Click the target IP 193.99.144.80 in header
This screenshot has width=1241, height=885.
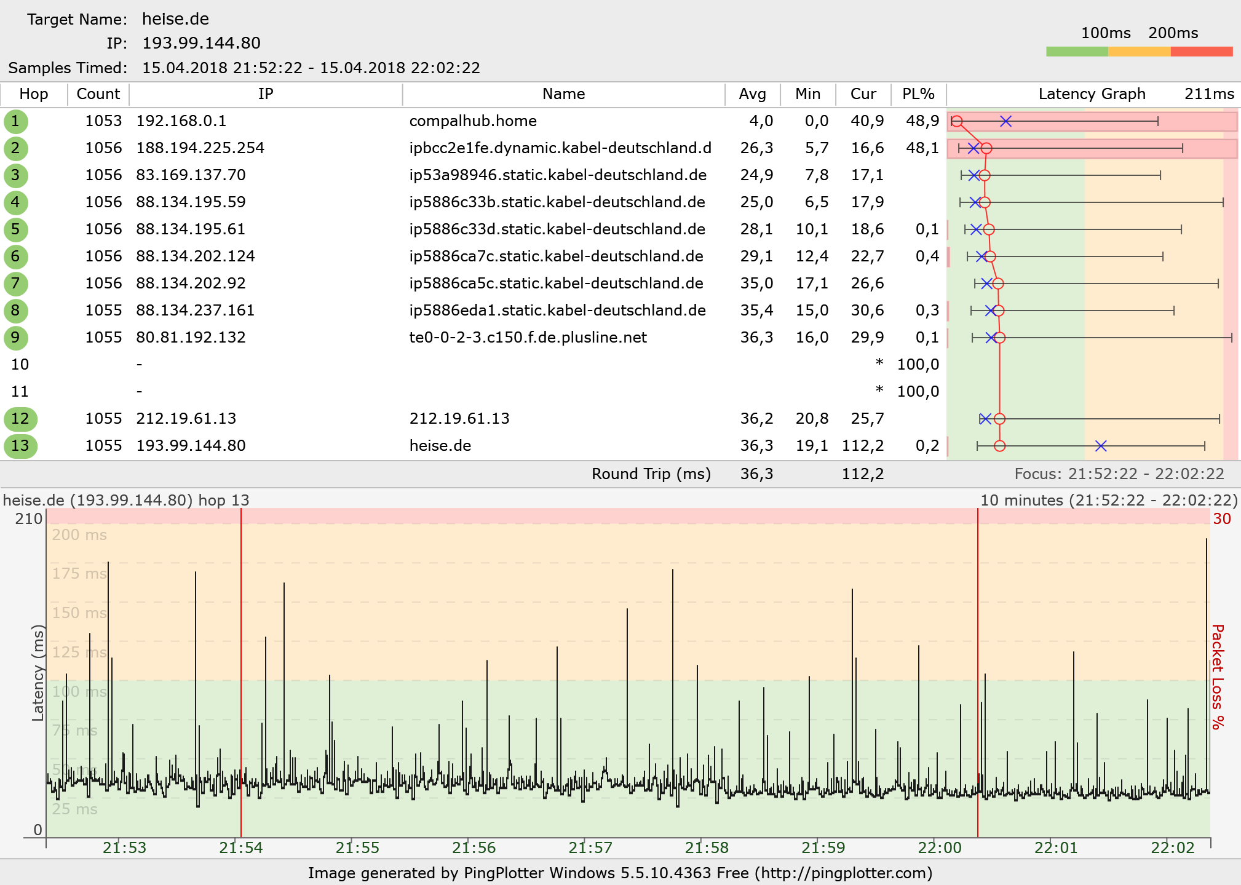click(202, 43)
